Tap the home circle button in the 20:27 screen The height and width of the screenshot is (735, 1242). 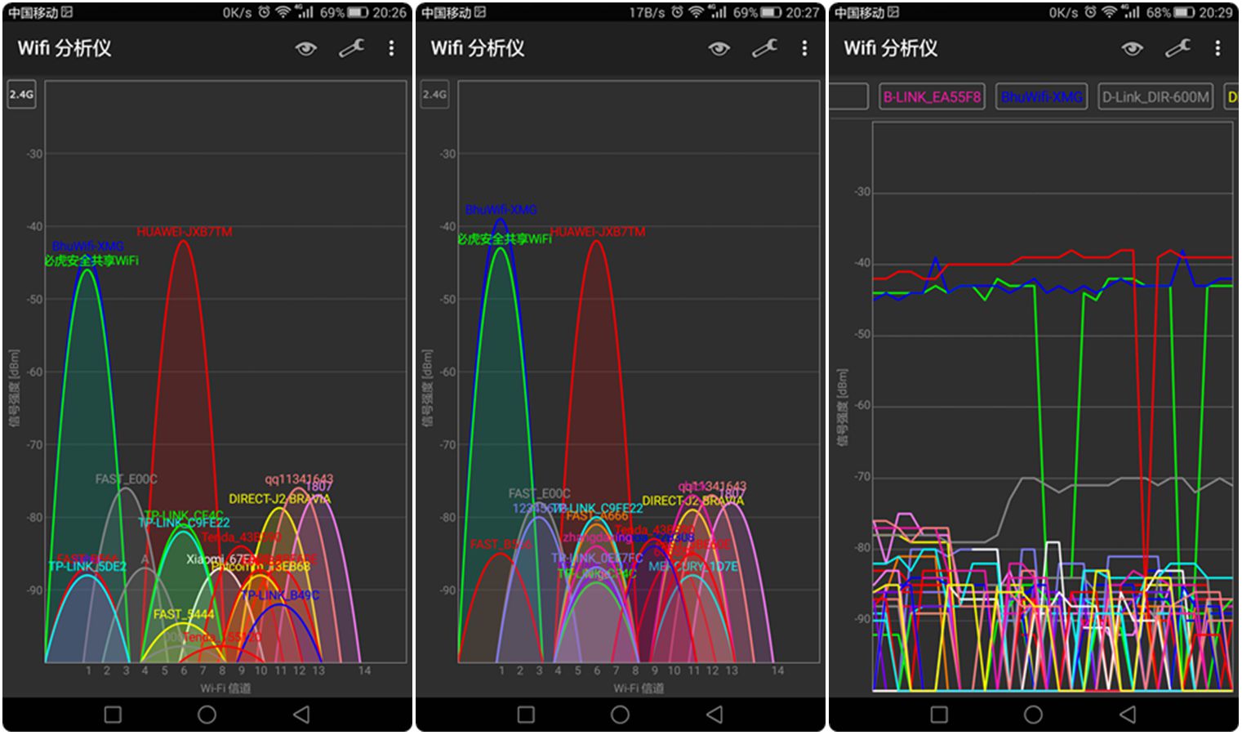tap(621, 715)
